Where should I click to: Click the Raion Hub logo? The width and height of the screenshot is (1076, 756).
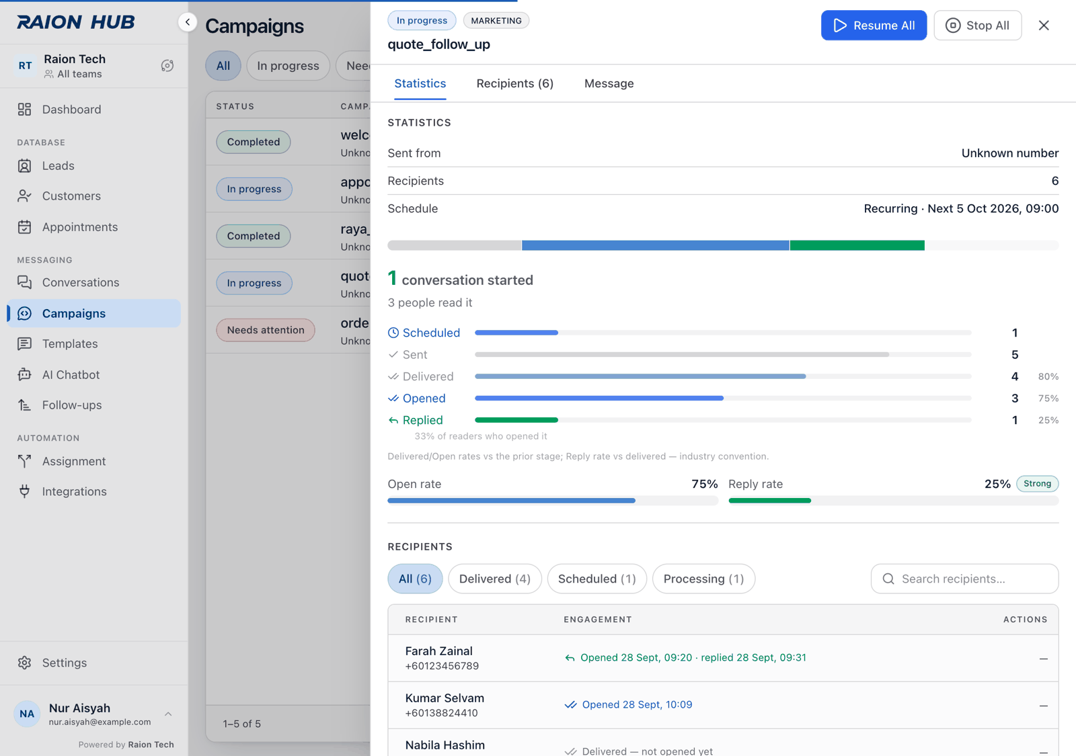(76, 22)
